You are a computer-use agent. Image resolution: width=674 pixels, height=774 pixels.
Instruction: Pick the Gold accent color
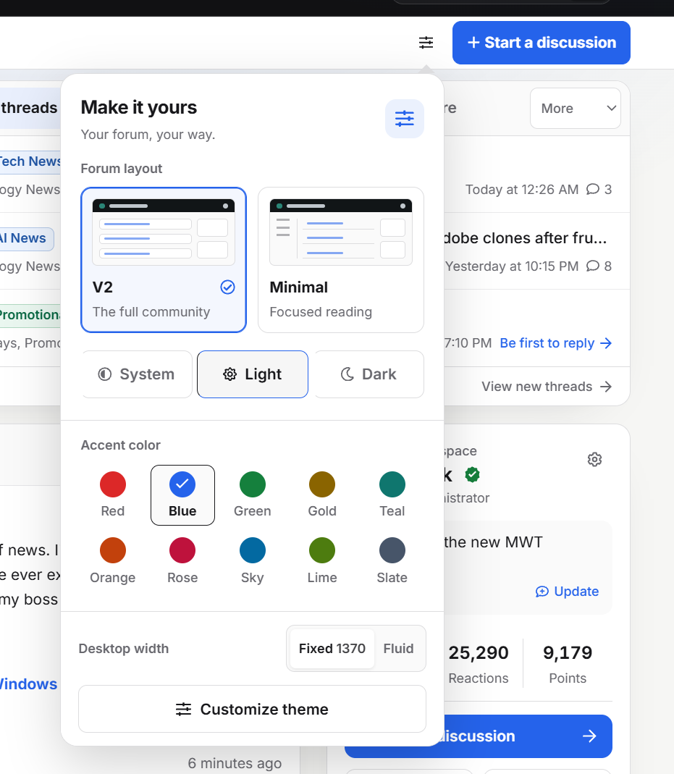pos(322,495)
